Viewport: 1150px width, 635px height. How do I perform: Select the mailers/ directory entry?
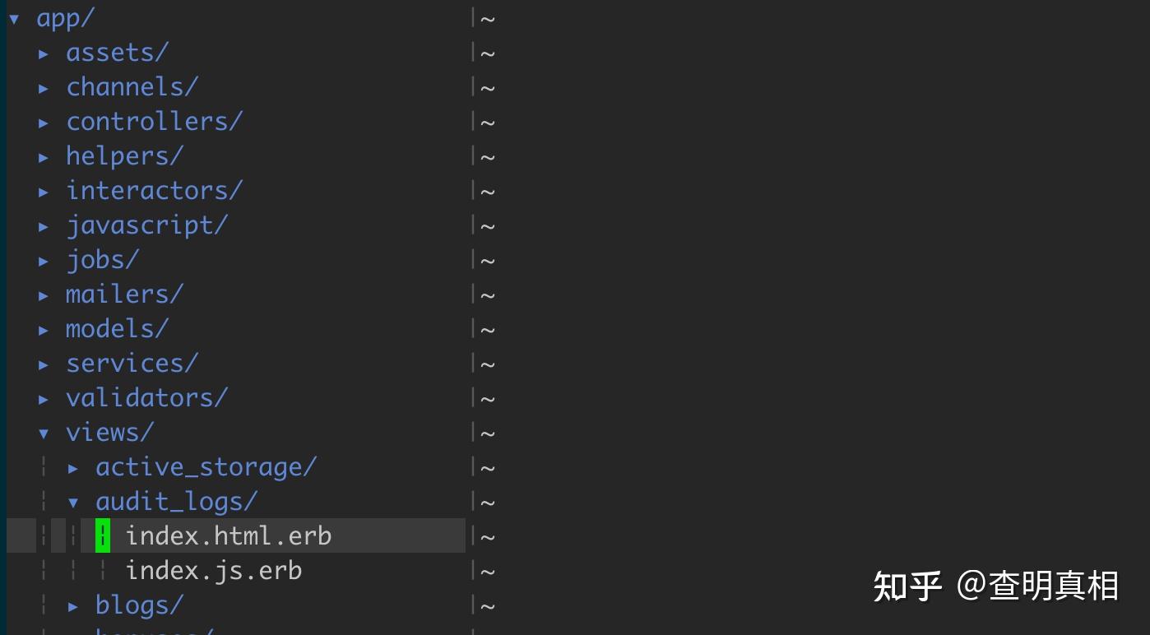pyautogui.click(x=125, y=294)
